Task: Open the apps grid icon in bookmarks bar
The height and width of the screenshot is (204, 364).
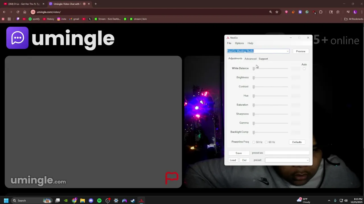Action: point(9,19)
